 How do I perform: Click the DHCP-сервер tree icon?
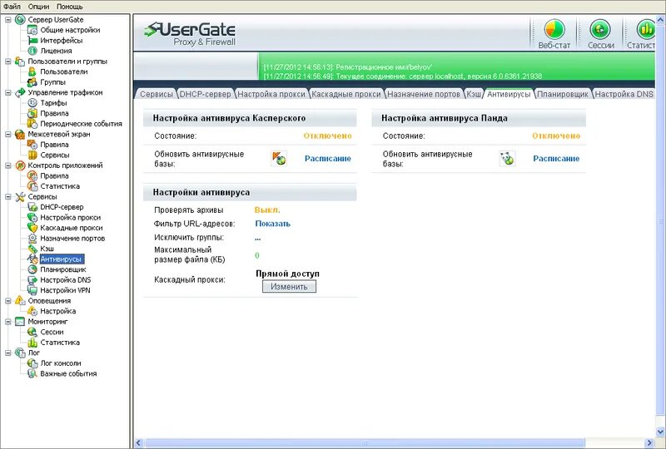point(32,207)
